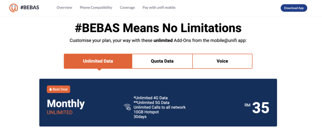The width and height of the screenshot is (322, 129).
Task: Click the Best Deal badge
Action: (58, 89)
